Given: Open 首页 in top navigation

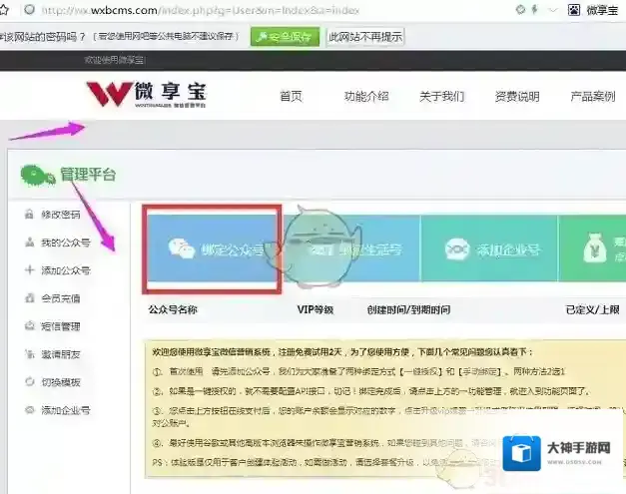Looking at the screenshot, I should tap(292, 96).
